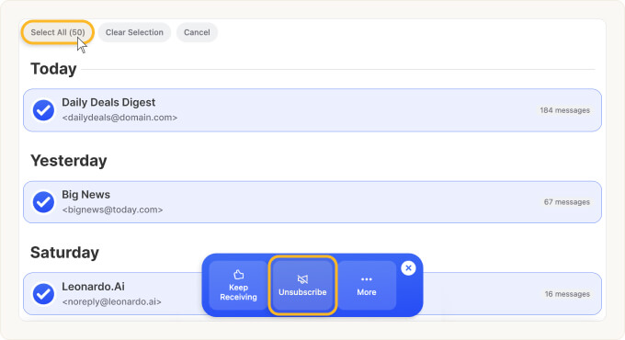Click the Daily Deals Digest sender name
This screenshot has height=340, width=625.
(x=108, y=102)
